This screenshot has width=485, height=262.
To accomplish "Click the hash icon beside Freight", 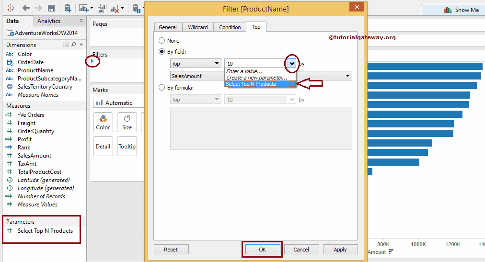I will pos(10,123).
